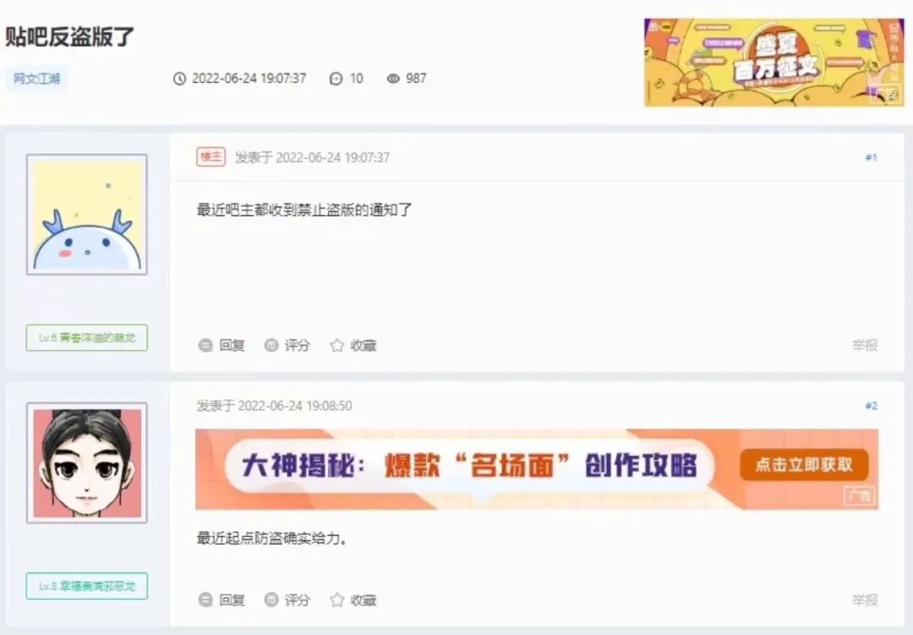Click the rating icon in post #1
913x635 pixels.
[x=271, y=346]
